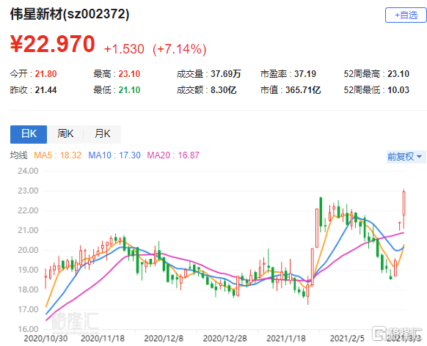
Task: Click the opening price 21.80
Action: 45,74
